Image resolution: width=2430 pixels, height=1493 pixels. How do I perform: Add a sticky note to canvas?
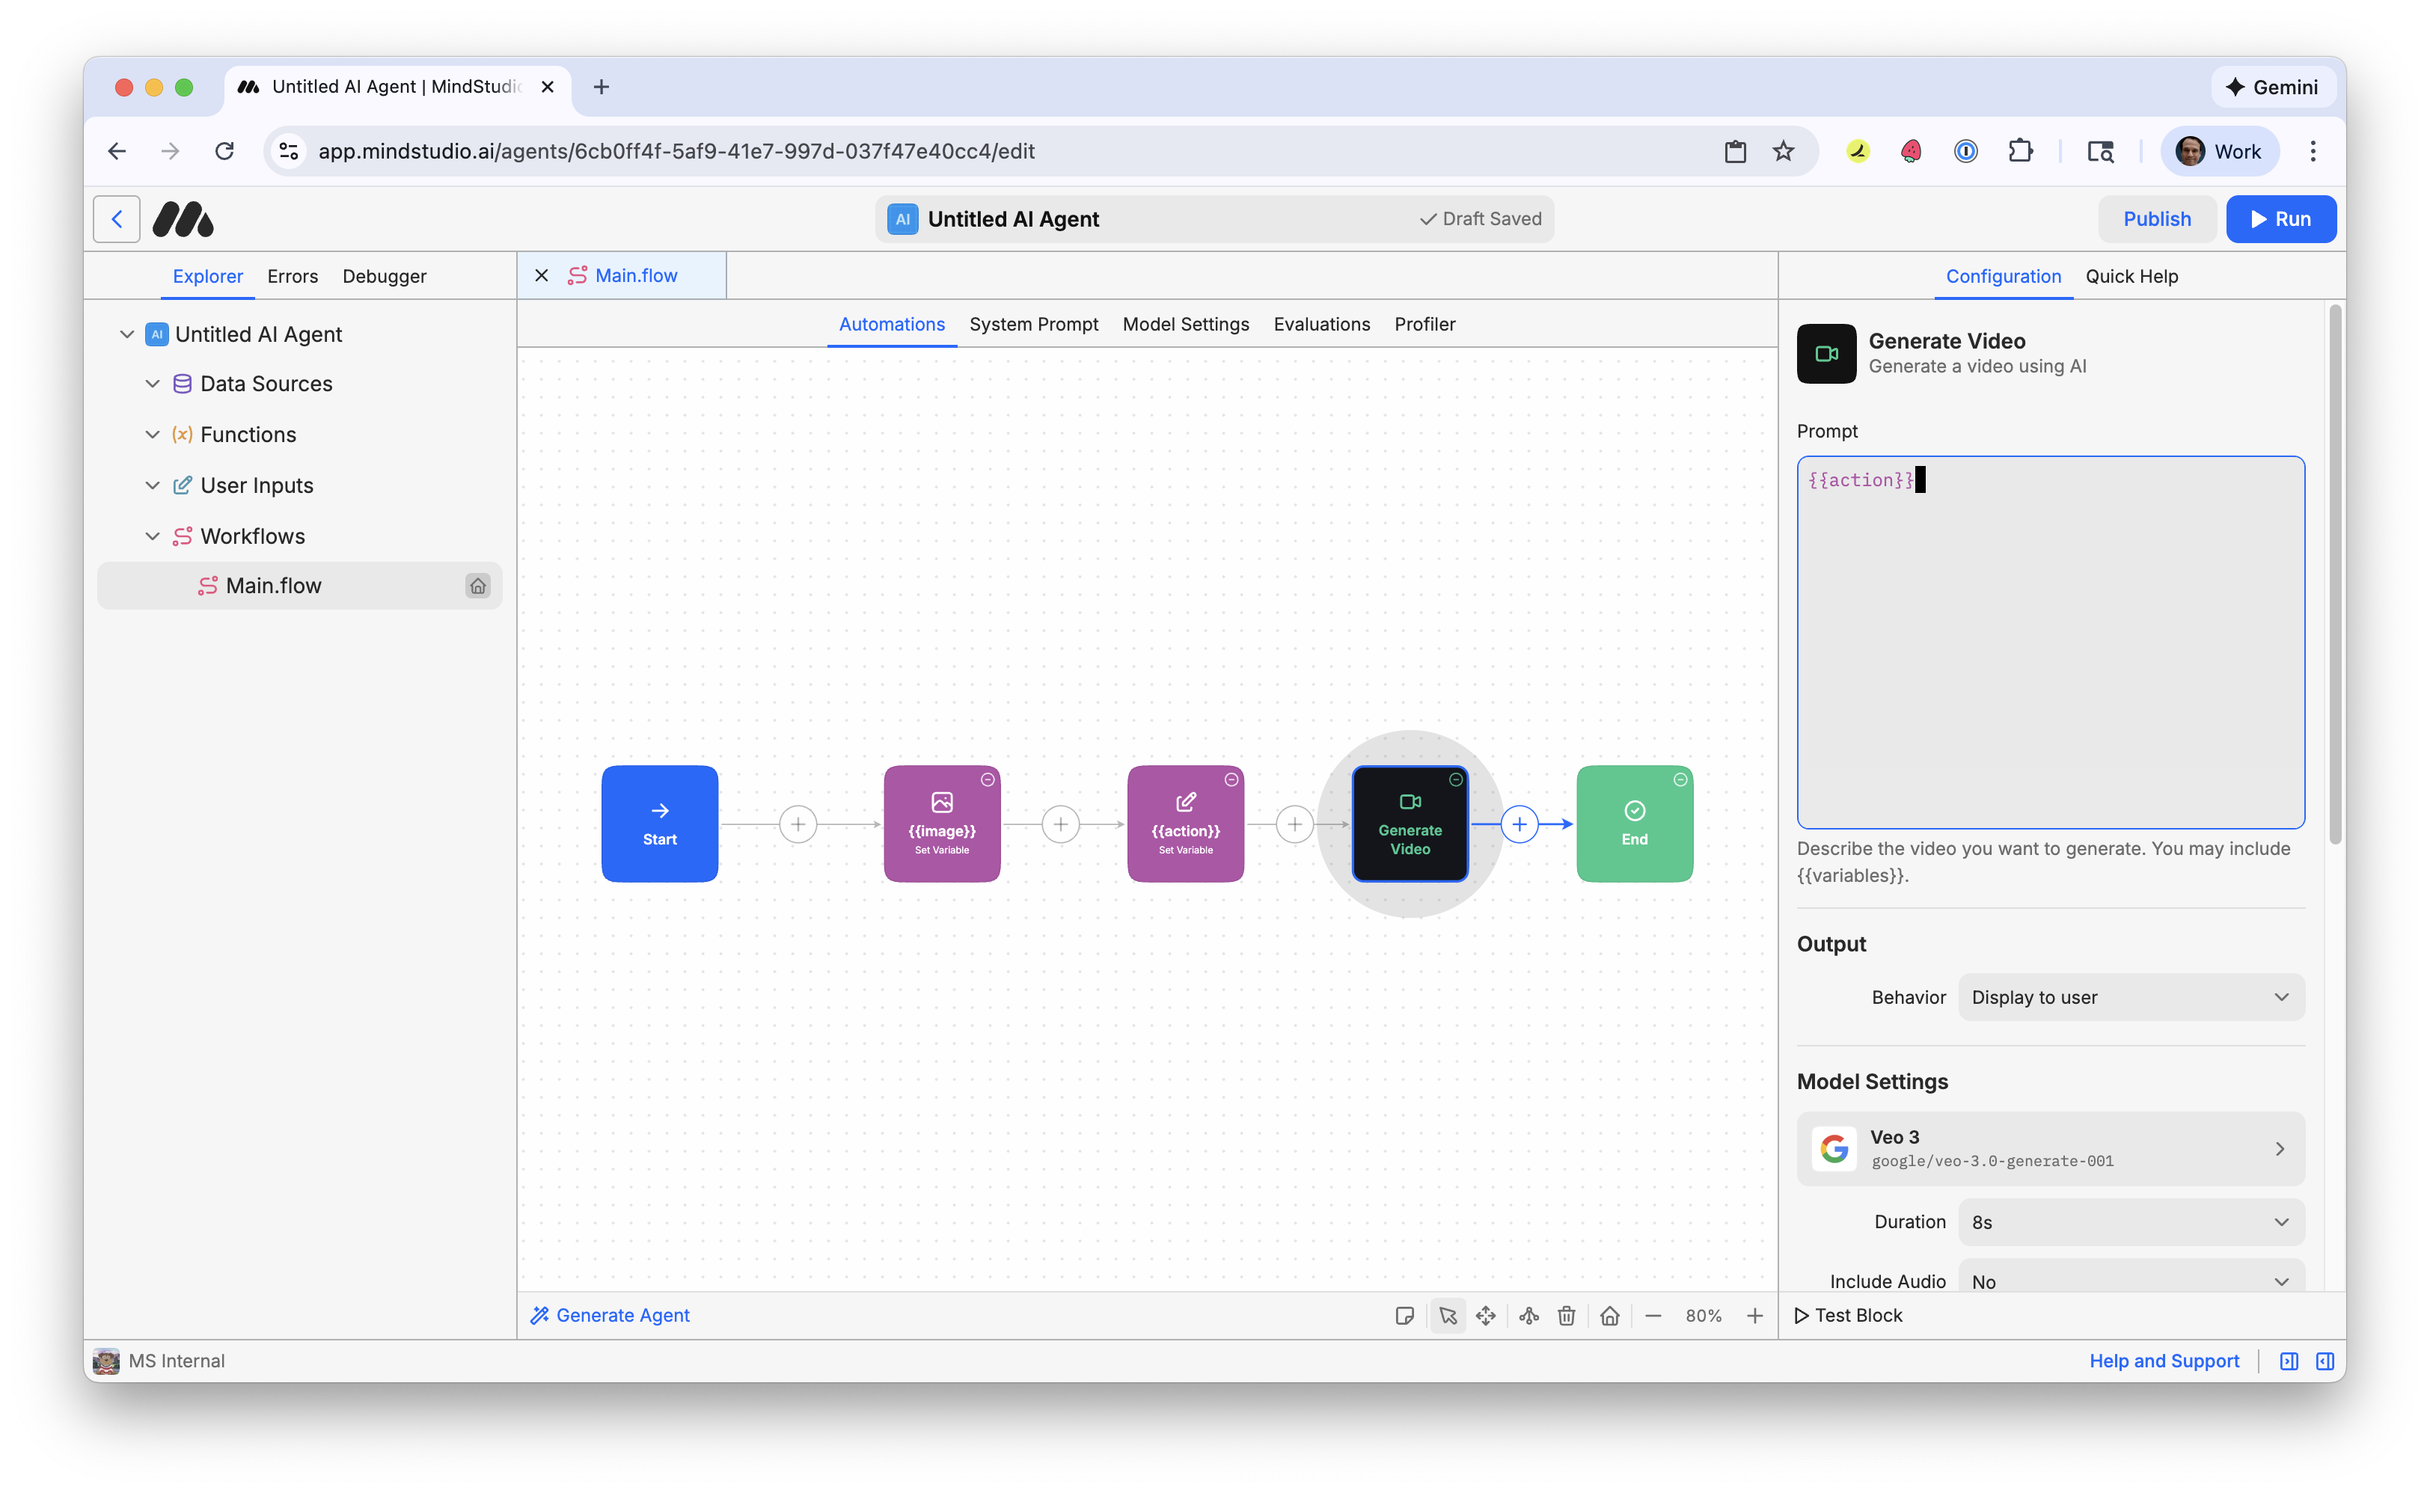[1404, 1315]
